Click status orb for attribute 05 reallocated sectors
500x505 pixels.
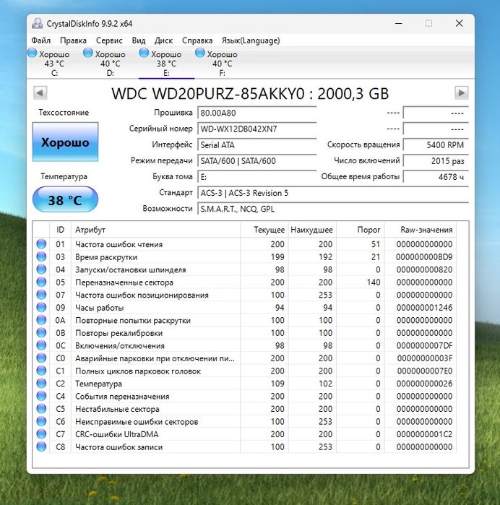[x=41, y=282]
